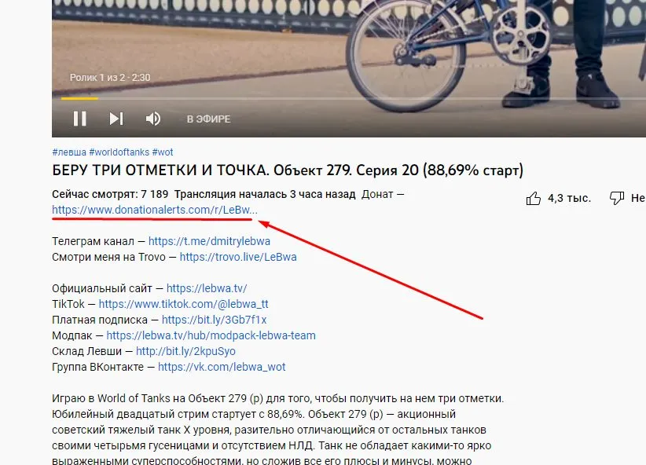
Task: Seek on the yellow ad progress bar
Action: tap(79, 98)
